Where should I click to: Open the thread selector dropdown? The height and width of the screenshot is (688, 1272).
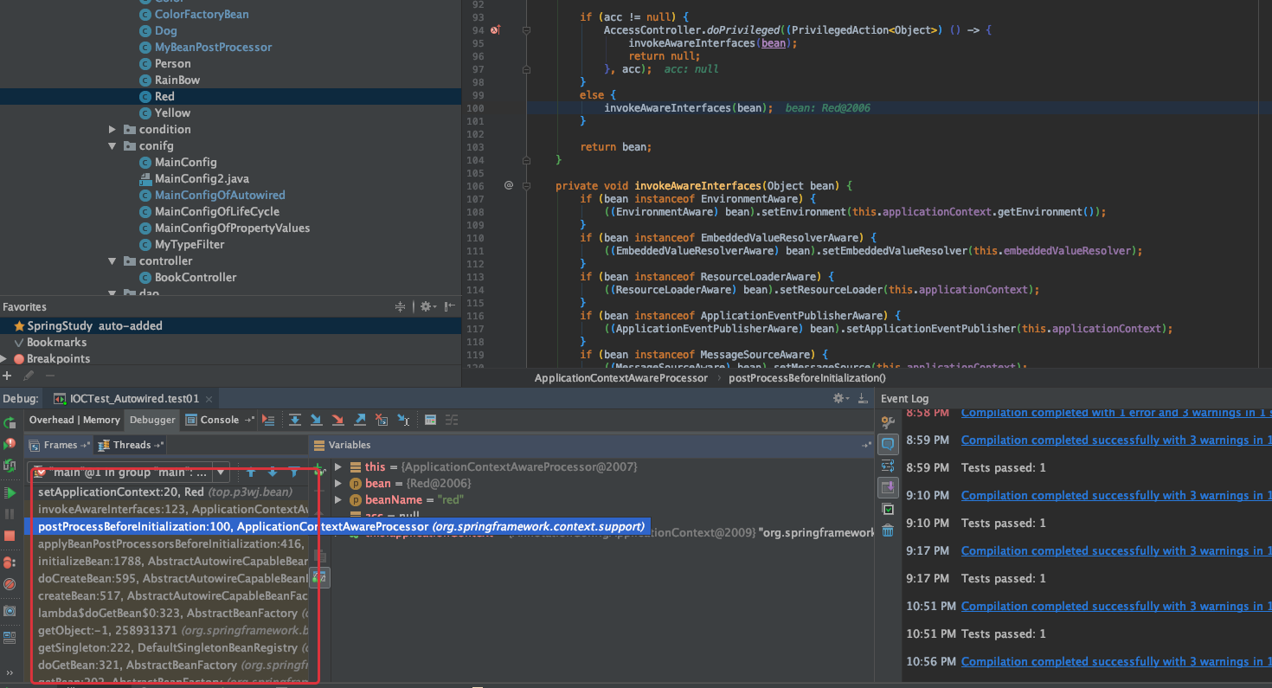coord(221,473)
